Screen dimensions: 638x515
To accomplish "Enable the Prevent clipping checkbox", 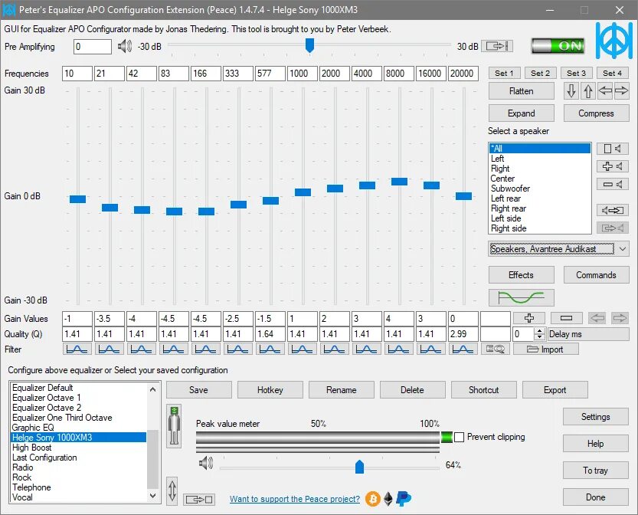I will pos(459,438).
